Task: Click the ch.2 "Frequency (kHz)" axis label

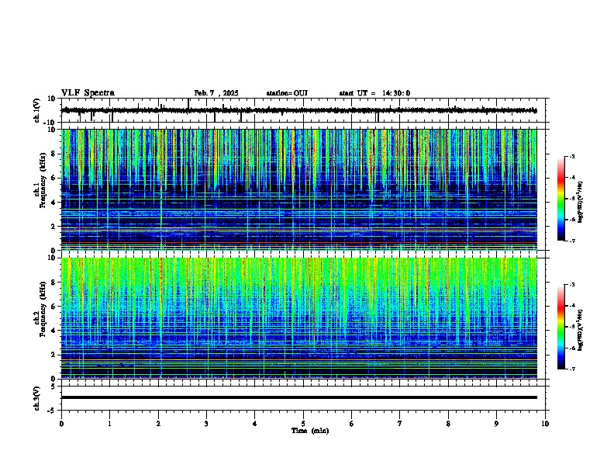Action: coord(43,309)
